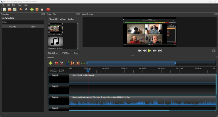Viewport: 218px width, 117px height.
Task: Click zoom slider left handle
Action: 87,63
